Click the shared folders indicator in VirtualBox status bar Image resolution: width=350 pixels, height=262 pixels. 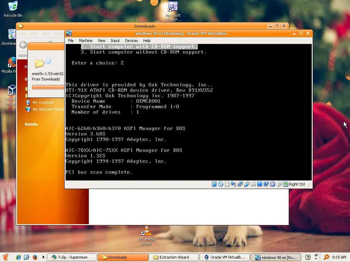tap(253, 184)
